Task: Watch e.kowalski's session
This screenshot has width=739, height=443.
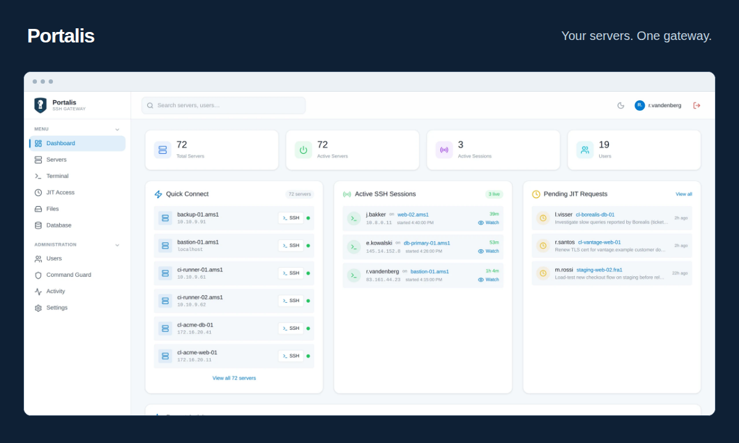Action: [x=488, y=251]
